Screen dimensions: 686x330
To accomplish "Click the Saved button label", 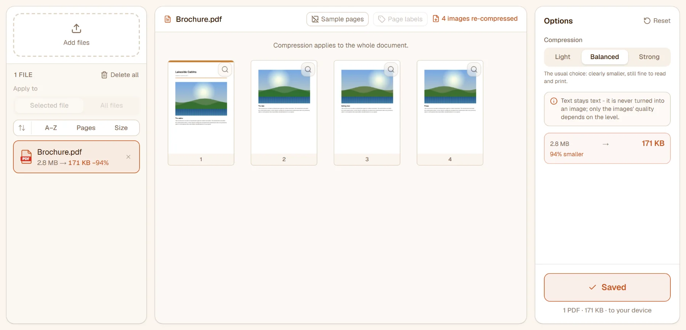I will 614,287.
